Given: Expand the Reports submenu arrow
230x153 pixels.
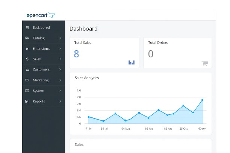Looking at the screenshot, I should point(60,101).
